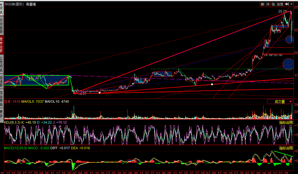The height and width of the screenshot is (174, 298).
Task: Expand the 更多 sidebar tab
Action: [2, 113]
